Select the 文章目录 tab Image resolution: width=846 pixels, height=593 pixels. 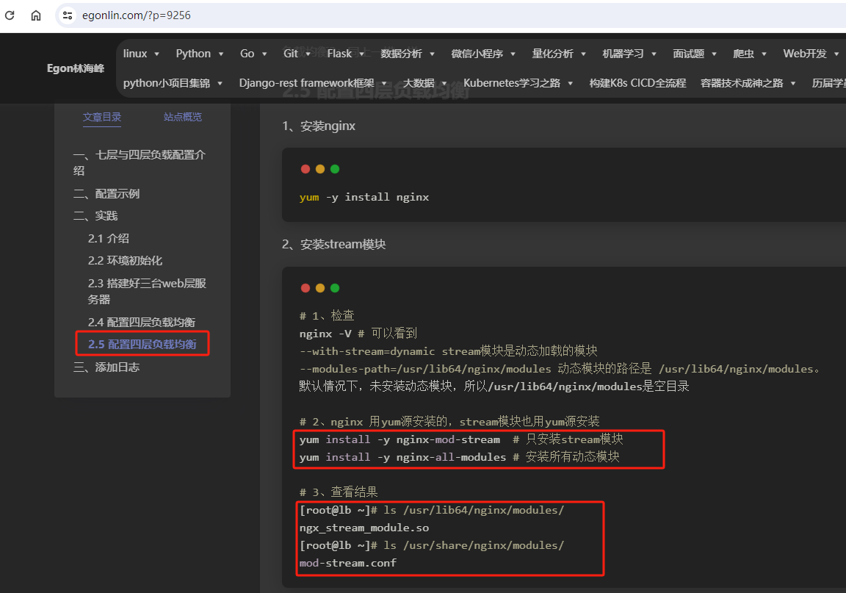pos(102,117)
